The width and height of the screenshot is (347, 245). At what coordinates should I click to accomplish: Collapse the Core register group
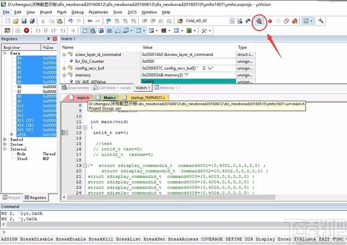pos(5,53)
